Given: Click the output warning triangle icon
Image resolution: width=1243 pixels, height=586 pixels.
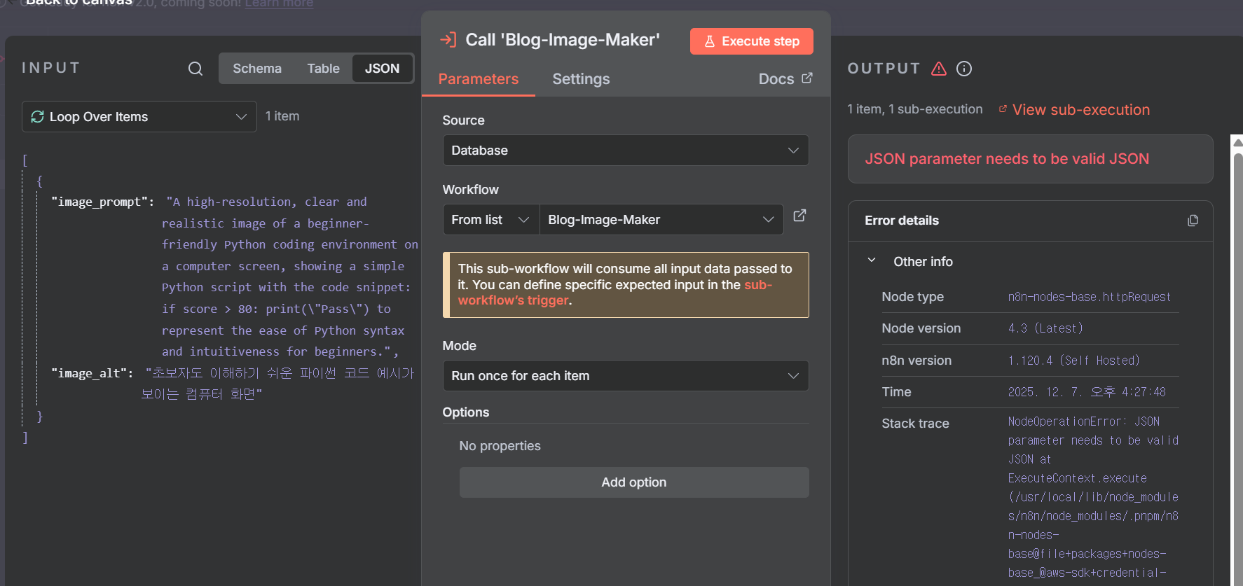Looking at the screenshot, I should 939,69.
